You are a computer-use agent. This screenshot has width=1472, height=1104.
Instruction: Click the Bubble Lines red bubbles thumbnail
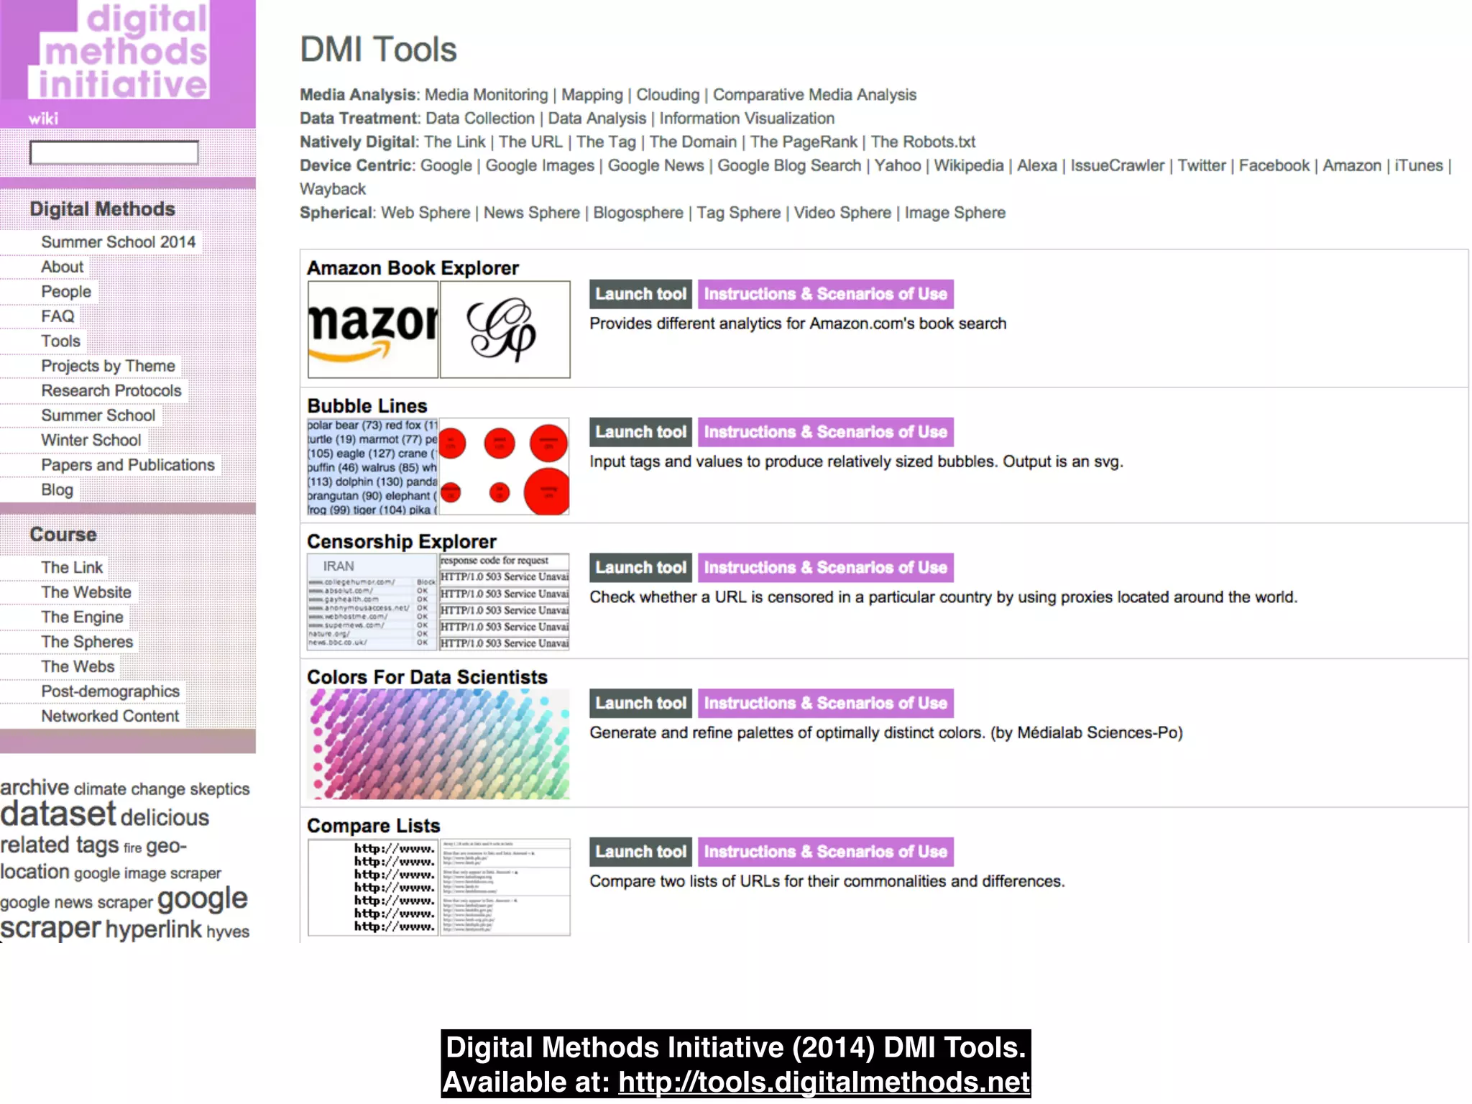(505, 466)
